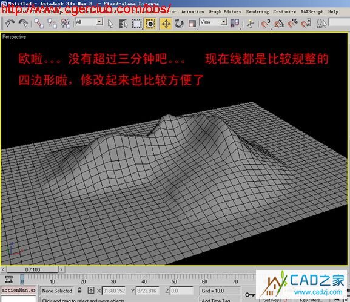Click the time slider showing 0 / 100
This screenshot has width=350, height=302.
coord(33,269)
